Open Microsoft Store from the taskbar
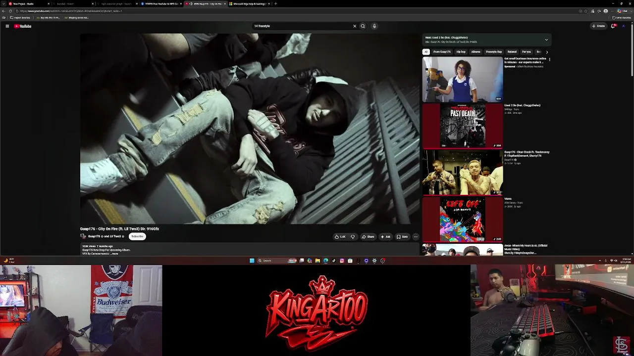 click(350, 261)
